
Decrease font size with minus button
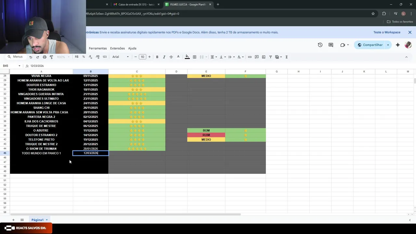click(x=136, y=57)
